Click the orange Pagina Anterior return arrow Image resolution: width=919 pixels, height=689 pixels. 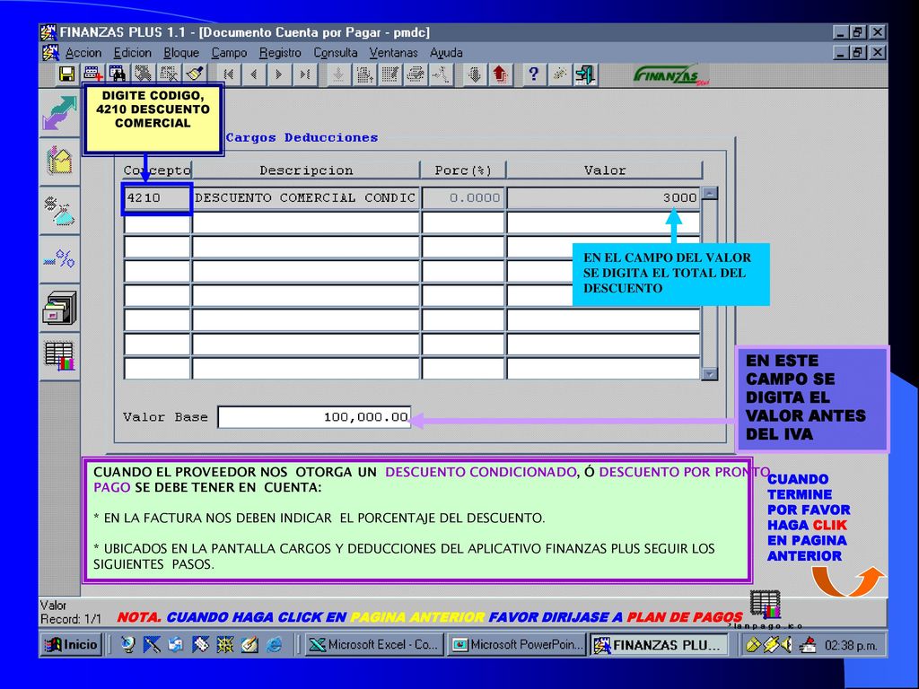(847, 580)
